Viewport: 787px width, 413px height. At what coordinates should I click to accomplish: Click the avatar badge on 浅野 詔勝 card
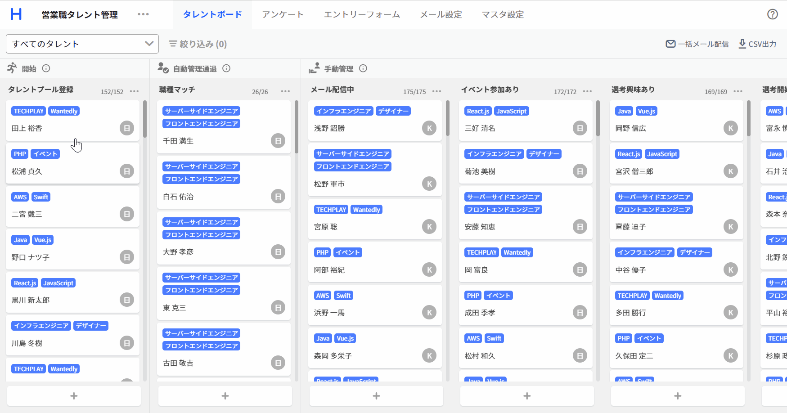[x=429, y=128]
